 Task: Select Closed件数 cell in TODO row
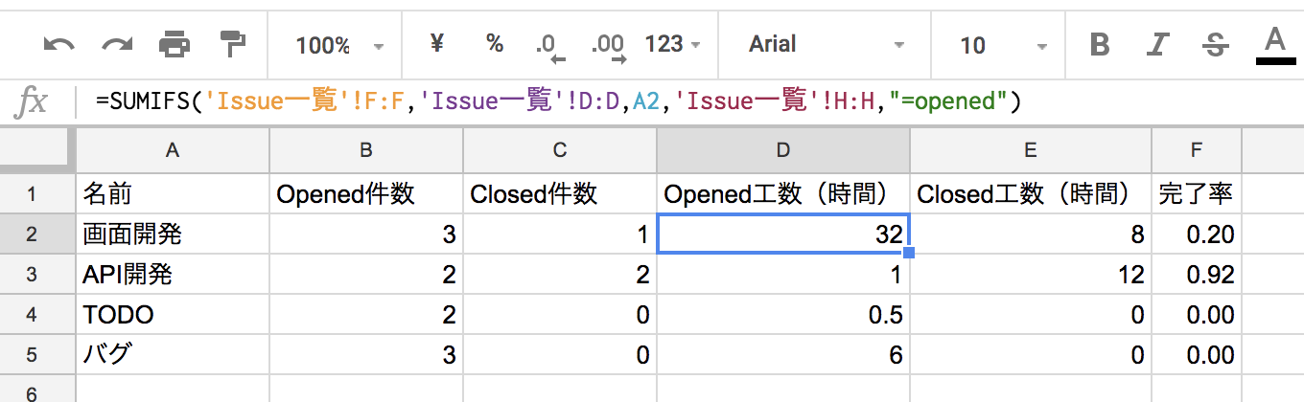tap(560, 315)
